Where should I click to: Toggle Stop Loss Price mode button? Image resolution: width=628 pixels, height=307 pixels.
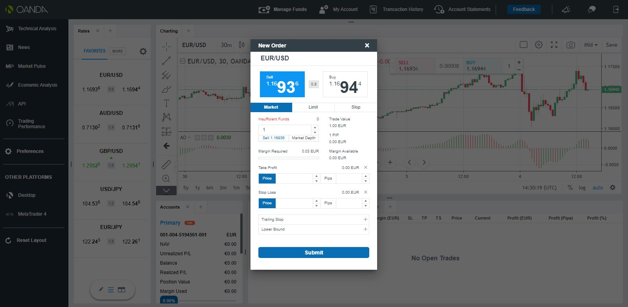[x=267, y=203]
